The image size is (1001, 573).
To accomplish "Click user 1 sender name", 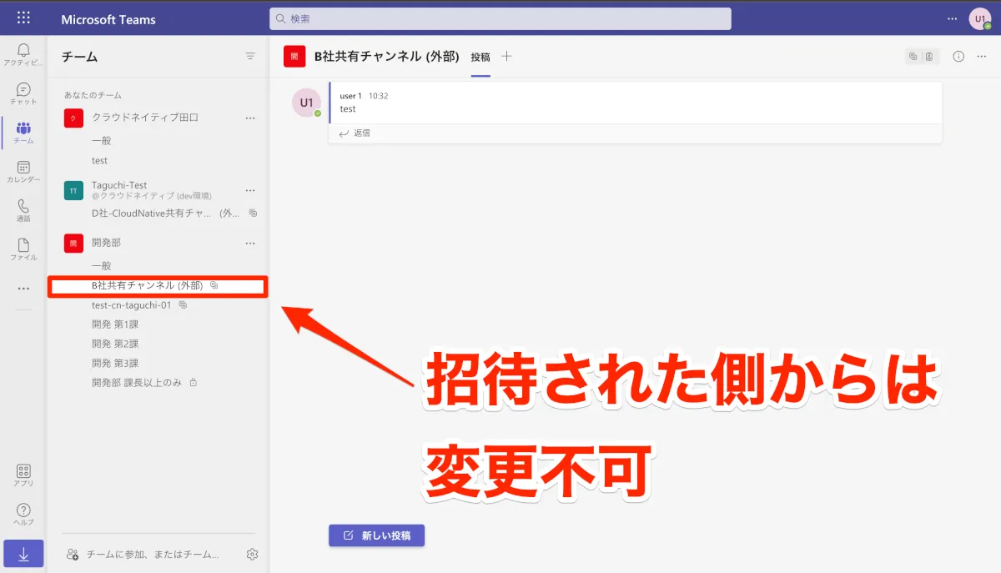I will [x=350, y=96].
